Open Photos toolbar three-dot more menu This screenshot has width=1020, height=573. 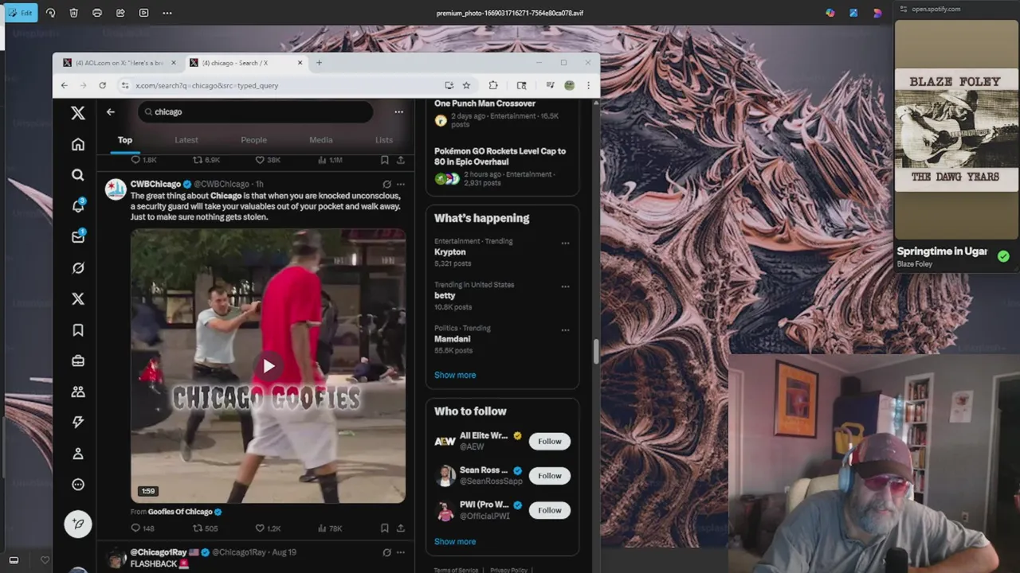167,13
